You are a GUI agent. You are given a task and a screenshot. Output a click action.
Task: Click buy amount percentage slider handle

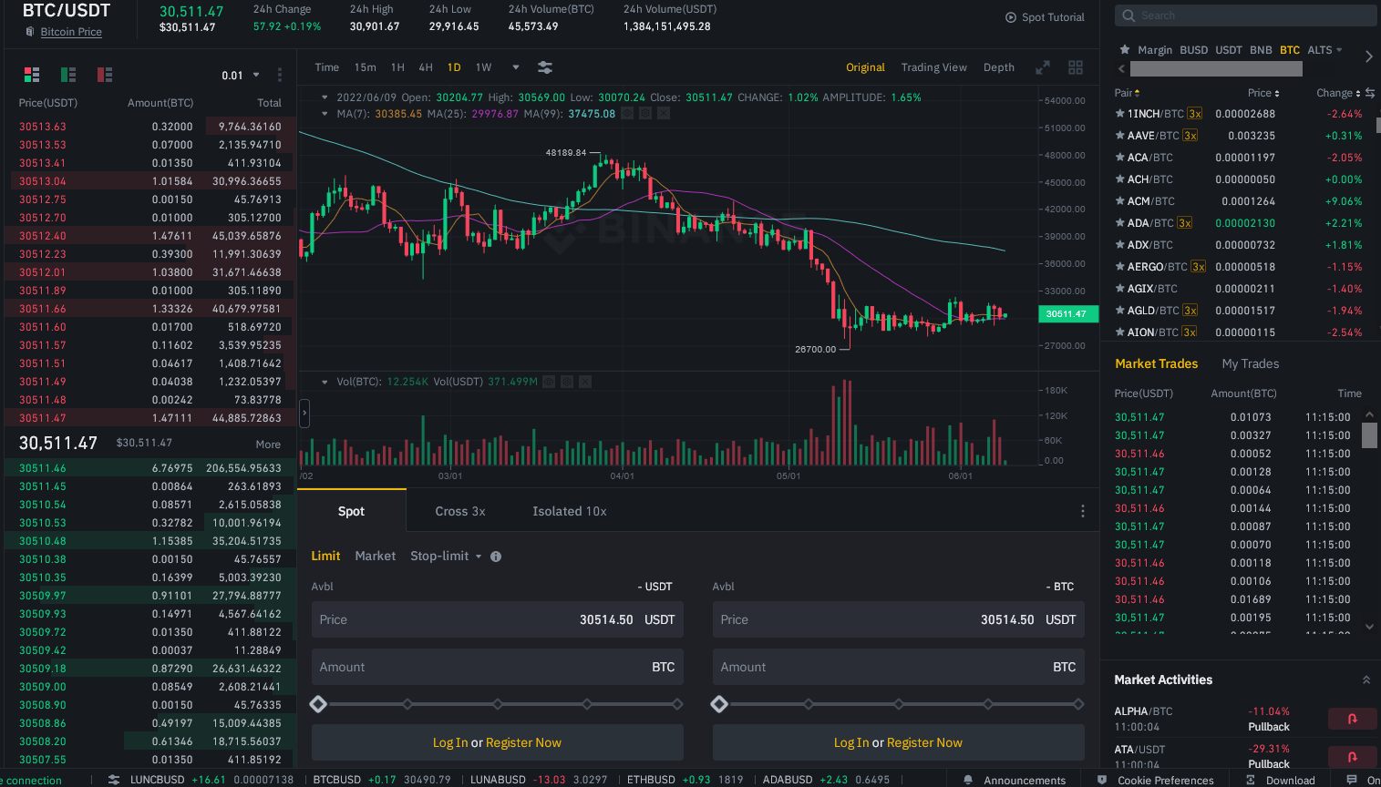click(318, 704)
